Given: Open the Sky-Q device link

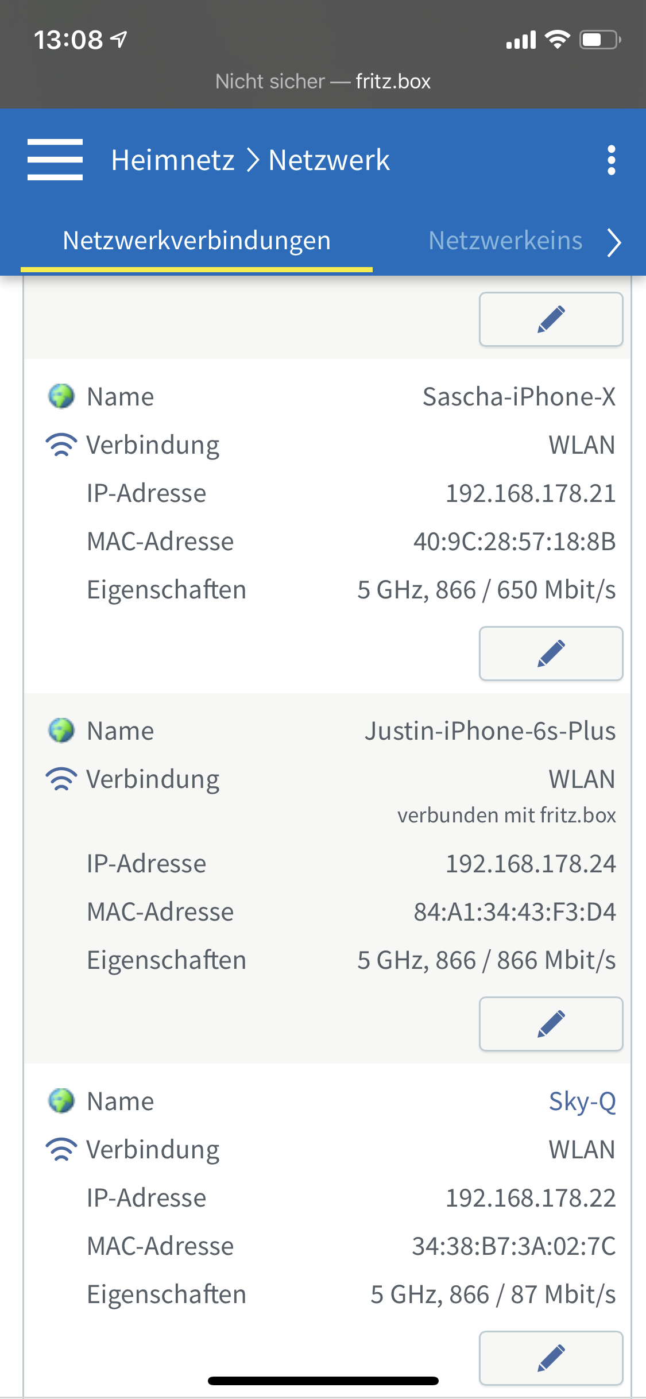Looking at the screenshot, I should (582, 1102).
